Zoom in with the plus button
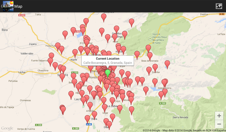 (219, 116)
